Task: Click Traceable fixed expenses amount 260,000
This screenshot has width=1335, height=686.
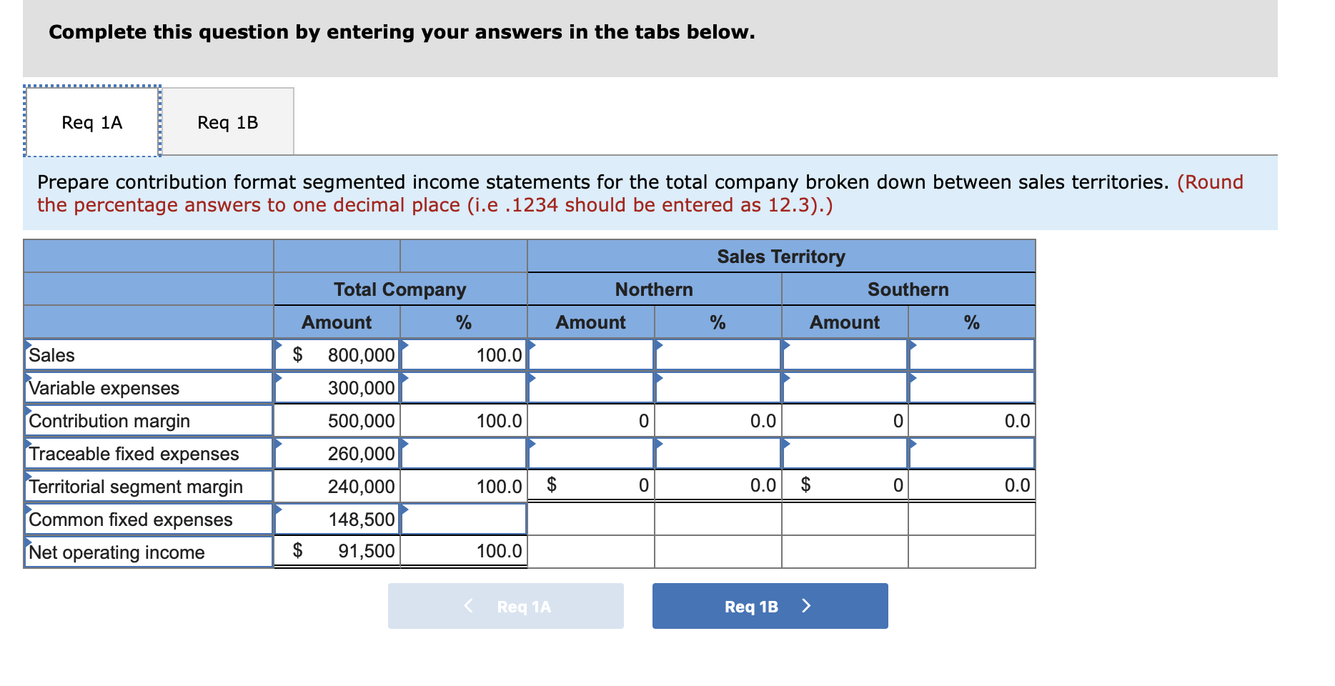Action: (337, 453)
